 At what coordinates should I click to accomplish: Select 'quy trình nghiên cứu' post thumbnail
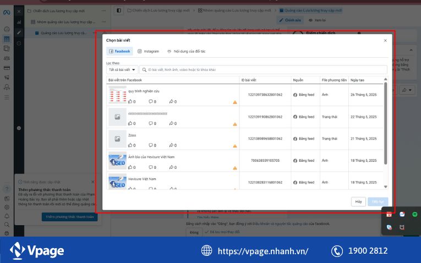coord(117,95)
